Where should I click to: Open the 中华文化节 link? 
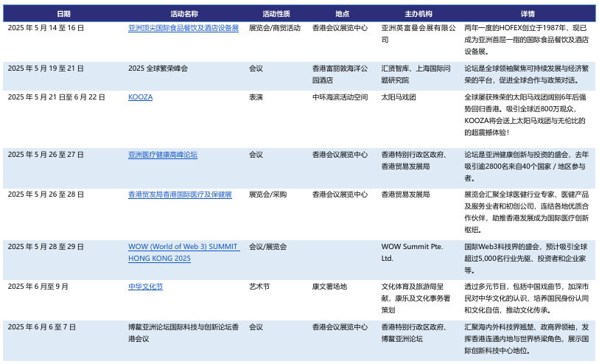(145, 287)
